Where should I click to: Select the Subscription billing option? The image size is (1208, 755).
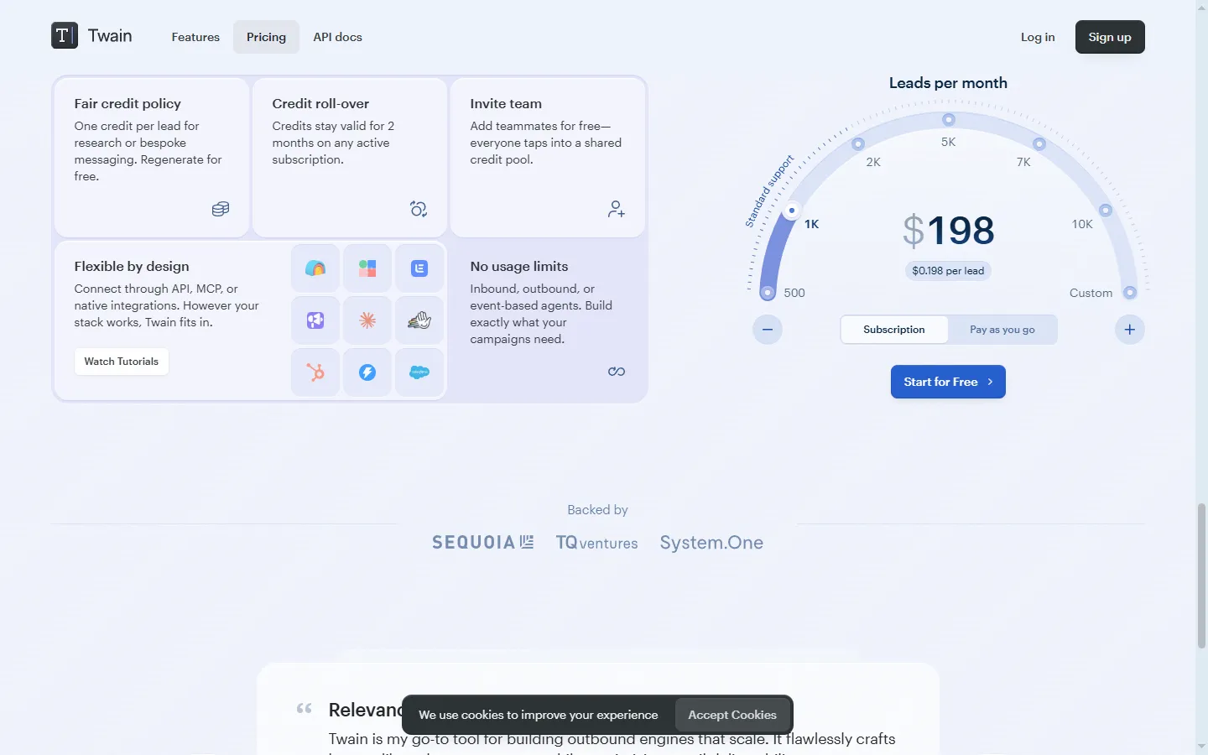pyautogui.click(x=893, y=330)
